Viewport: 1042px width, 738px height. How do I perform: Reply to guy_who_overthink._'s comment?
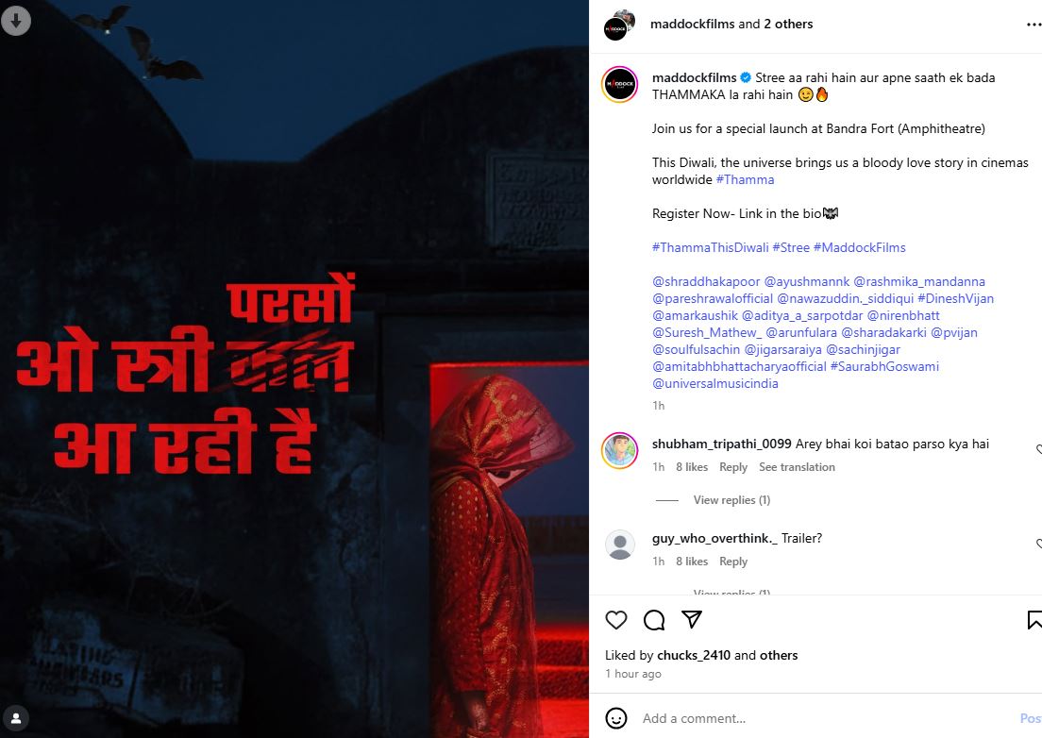pyautogui.click(x=733, y=562)
